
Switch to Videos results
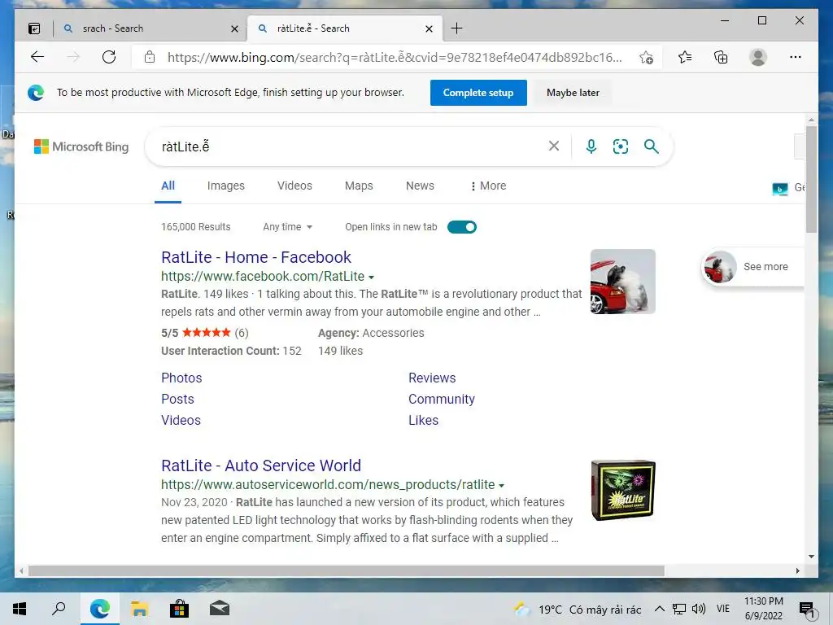point(294,186)
